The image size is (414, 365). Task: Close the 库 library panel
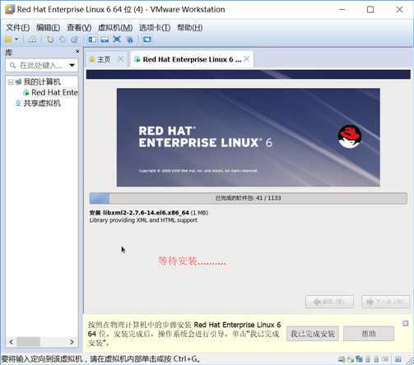77,51
